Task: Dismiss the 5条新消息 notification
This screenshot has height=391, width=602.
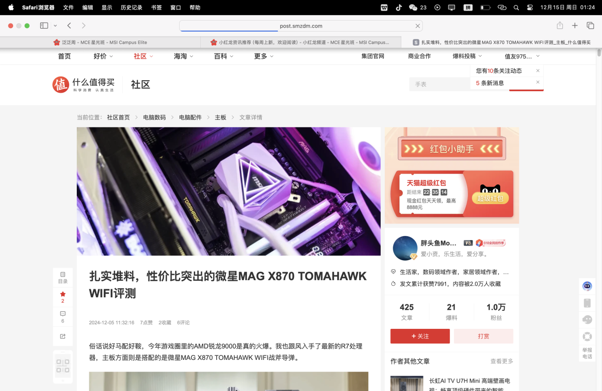Action: coord(538,82)
